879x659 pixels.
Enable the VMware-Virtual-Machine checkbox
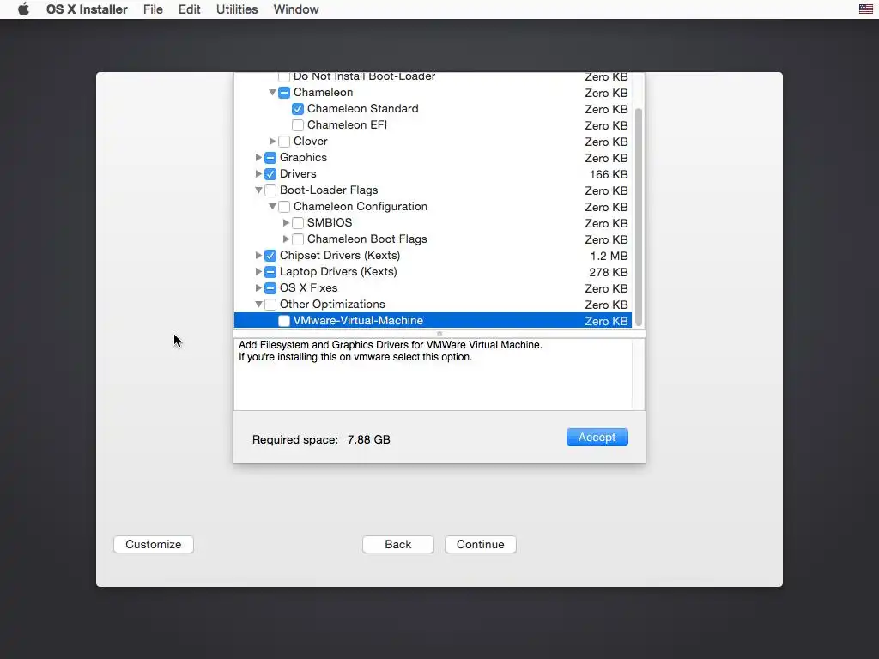point(284,321)
